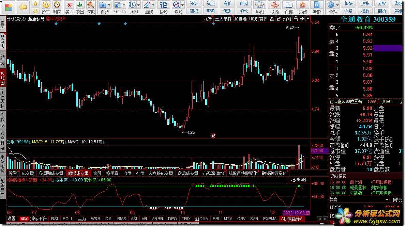
Task: Open the chart toolbar overflow dropdown arrow
Action: (x=308, y=19)
